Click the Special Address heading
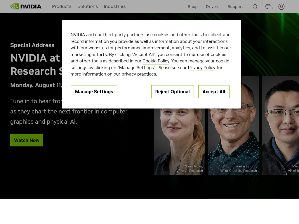The width and height of the screenshot is (299, 224). (32, 45)
